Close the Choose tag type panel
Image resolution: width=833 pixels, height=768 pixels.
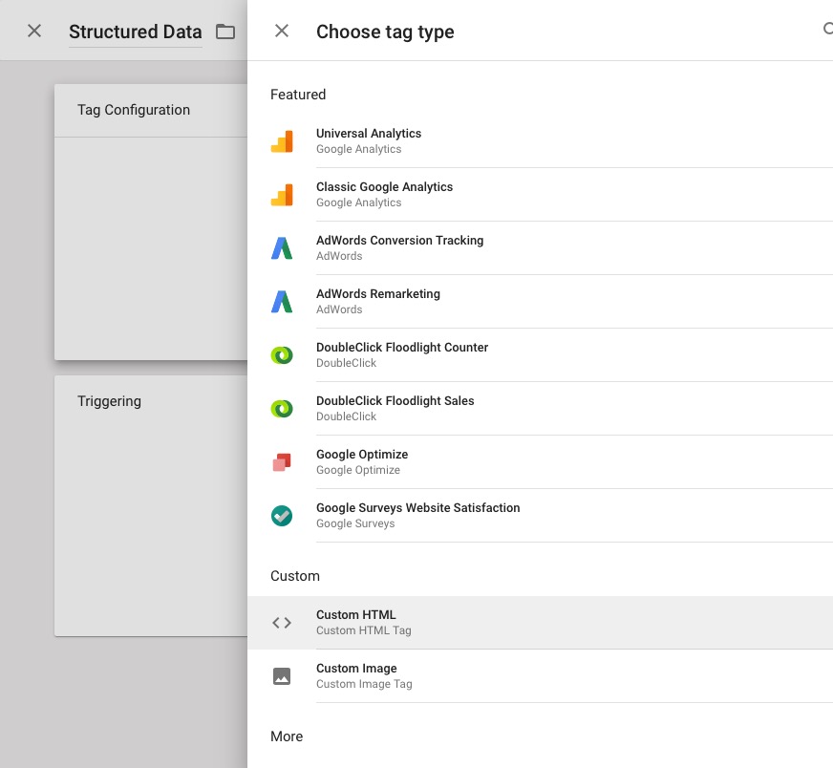click(x=282, y=32)
